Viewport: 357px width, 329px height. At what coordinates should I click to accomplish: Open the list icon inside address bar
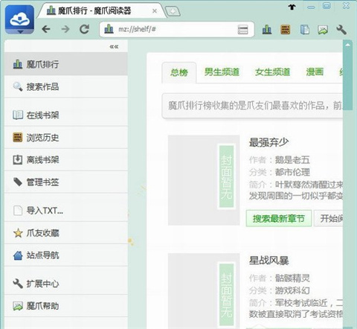point(242,30)
